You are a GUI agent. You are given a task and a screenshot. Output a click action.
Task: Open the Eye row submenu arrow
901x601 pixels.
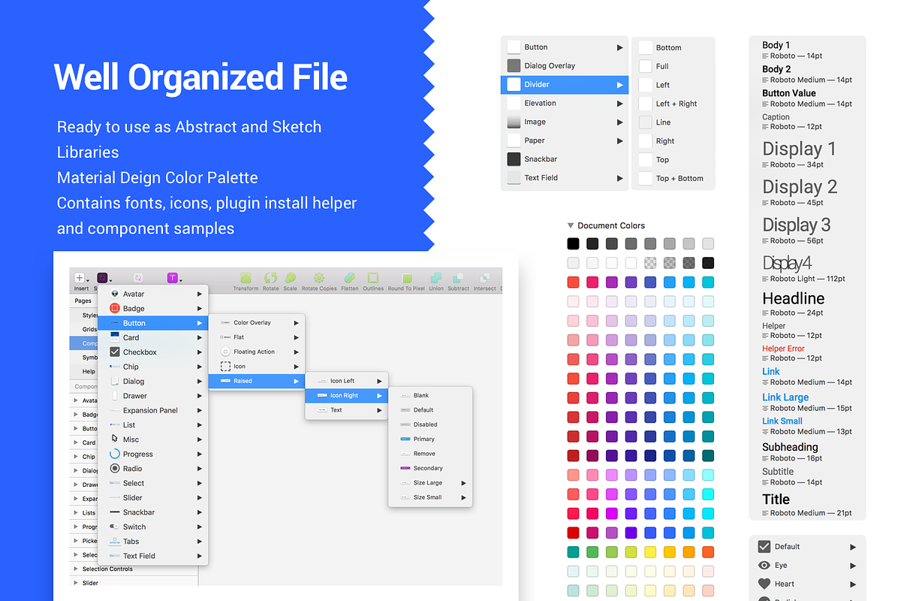[853, 565]
